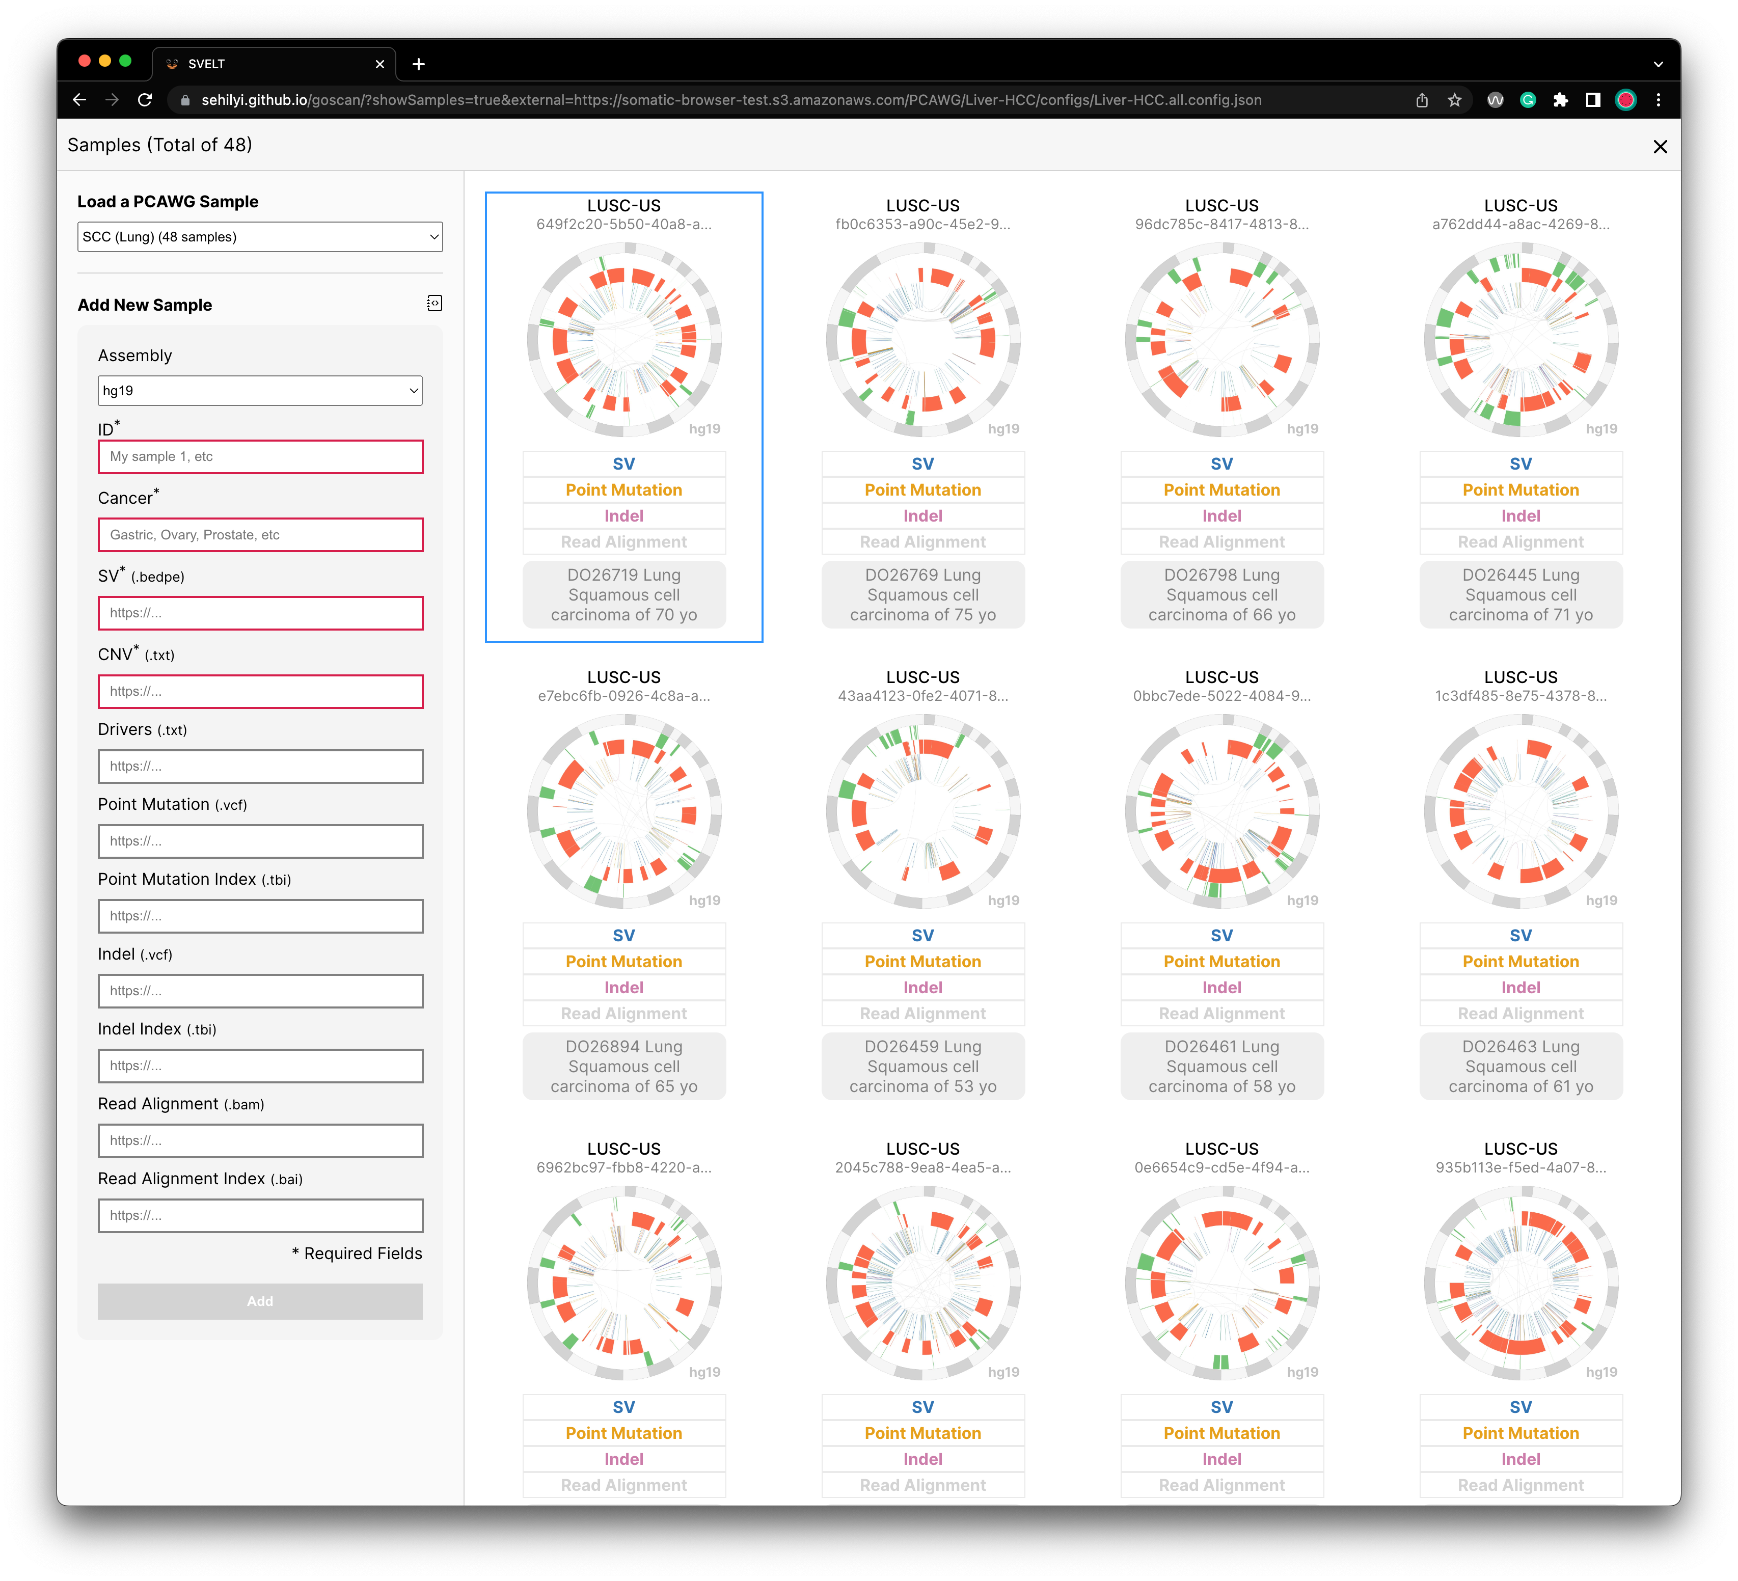
Task: Click the icon beside Add New Sample
Action: point(434,304)
